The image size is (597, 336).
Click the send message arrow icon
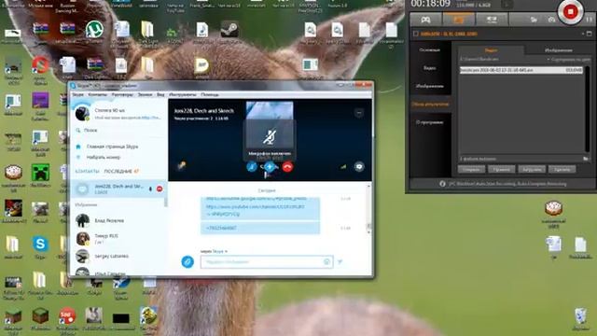(340, 261)
